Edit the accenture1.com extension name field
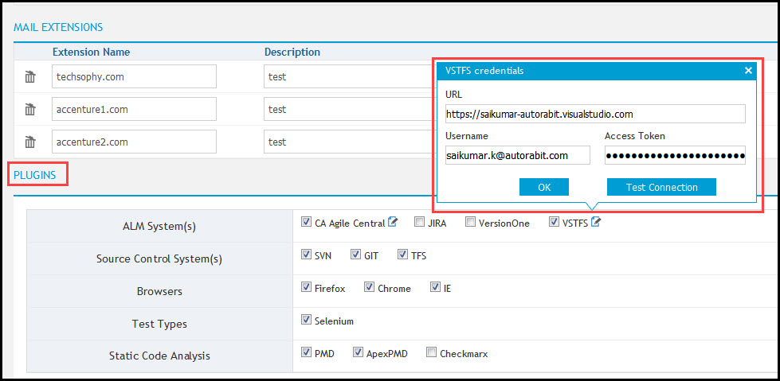This screenshot has width=780, height=381. coord(135,109)
